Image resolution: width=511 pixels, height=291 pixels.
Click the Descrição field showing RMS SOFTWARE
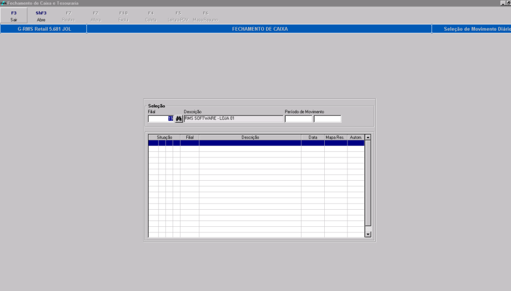point(233,119)
